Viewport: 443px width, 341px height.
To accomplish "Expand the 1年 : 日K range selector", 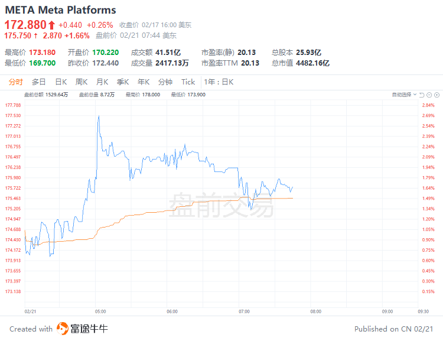I will [219, 82].
